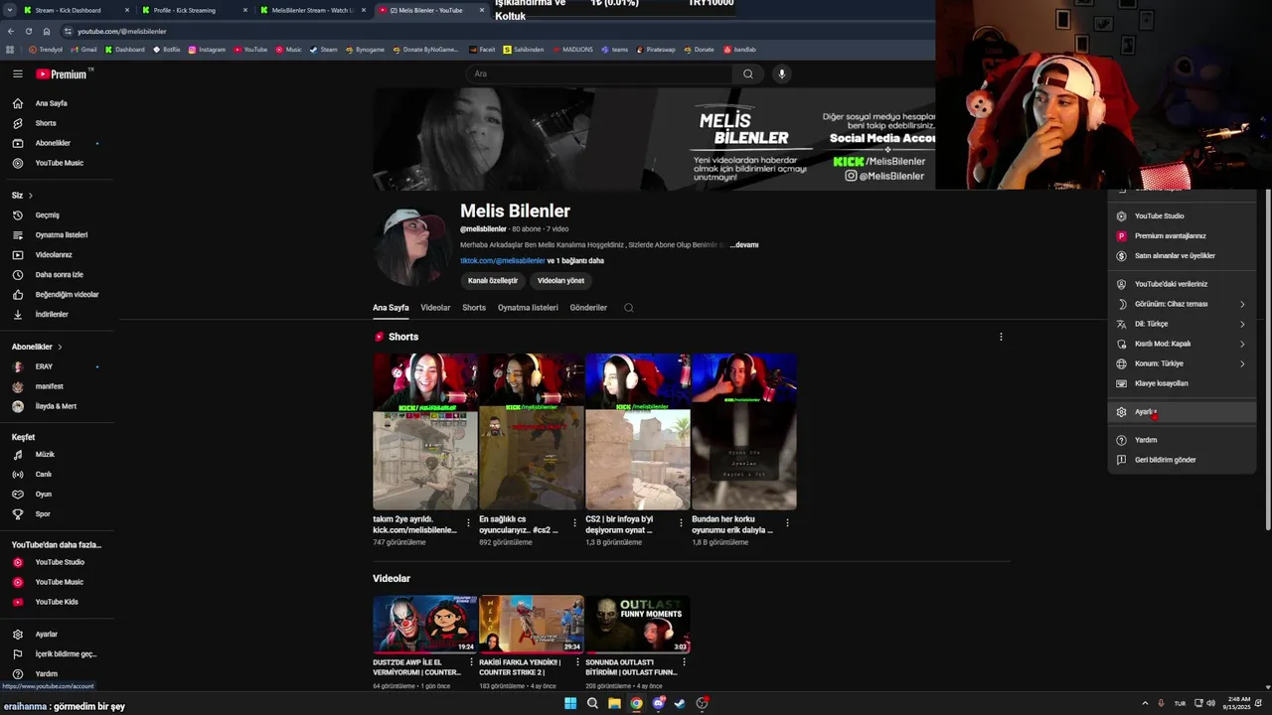Image resolution: width=1272 pixels, height=715 pixels.
Task: Expand Konum: Türkiye submenu
Action: [1182, 363]
